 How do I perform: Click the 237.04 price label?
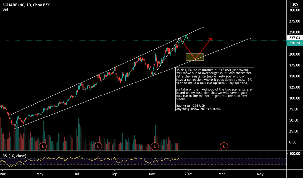(x=295, y=38)
